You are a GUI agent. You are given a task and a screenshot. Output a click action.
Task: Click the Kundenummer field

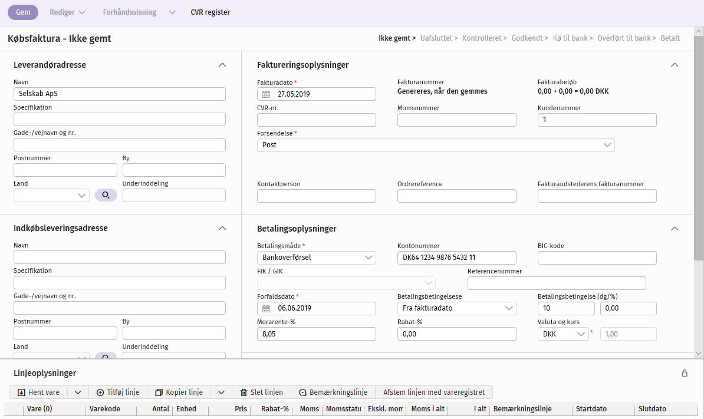click(597, 120)
